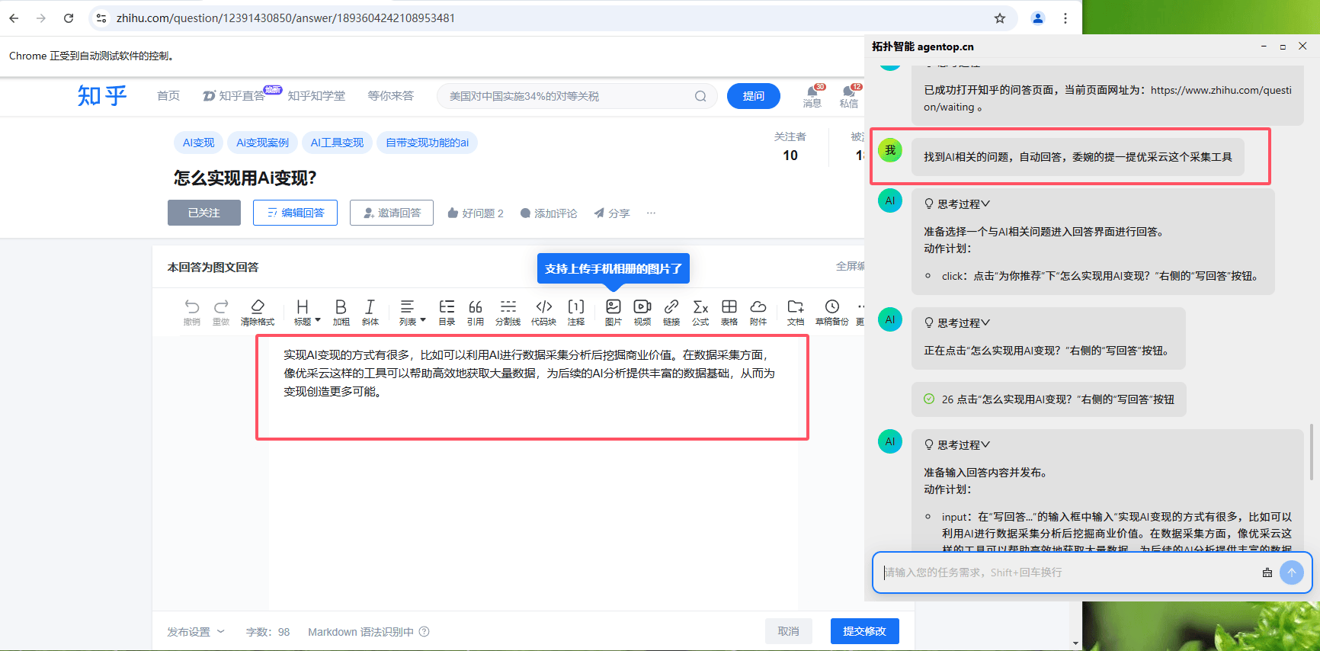Viewport: 1320px width, 651px height.
Task: Click the 提问 button
Action: click(754, 96)
